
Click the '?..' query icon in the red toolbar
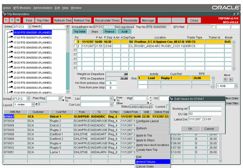pyautogui.click(x=6, y=20)
